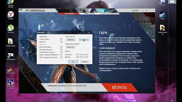Toggle the 'Агрессивная Загрузка' checkbox
This screenshot has width=182, height=102.
click(x=61, y=52)
